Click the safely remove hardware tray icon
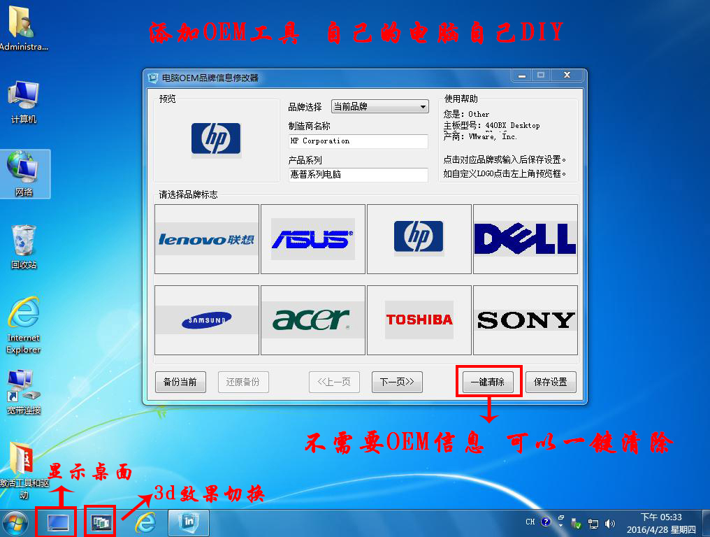The height and width of the screenshot is (537, 710). [576, 524]
